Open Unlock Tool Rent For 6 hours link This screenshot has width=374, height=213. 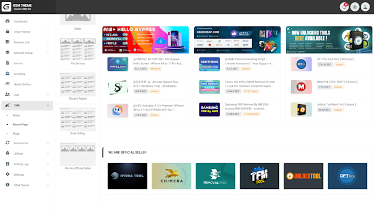coord(336,105)
